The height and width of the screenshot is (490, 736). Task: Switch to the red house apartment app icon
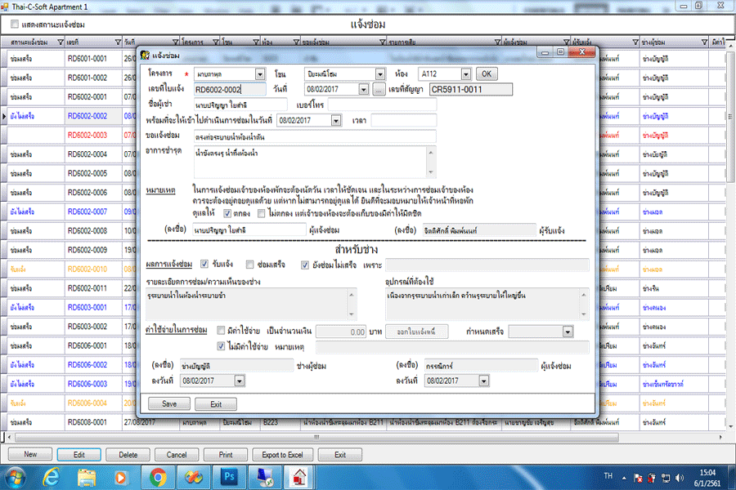(299, 475)
